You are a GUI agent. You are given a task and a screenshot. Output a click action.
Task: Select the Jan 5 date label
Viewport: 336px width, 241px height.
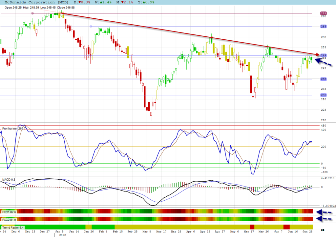point(59,231)
